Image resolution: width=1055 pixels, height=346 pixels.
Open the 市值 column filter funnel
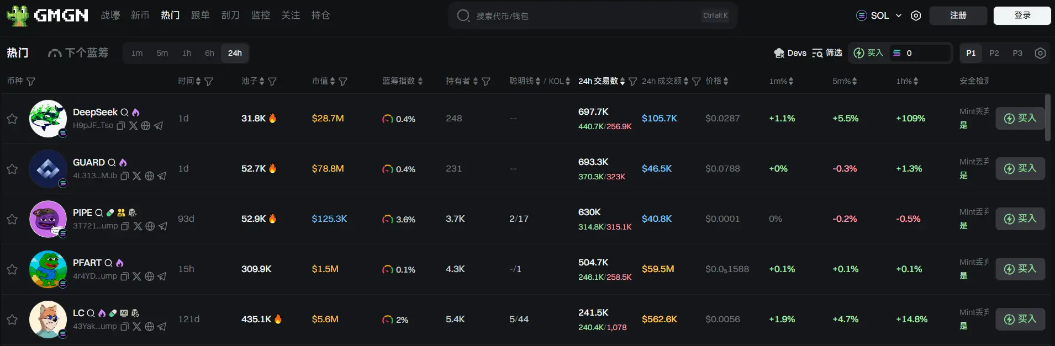(343, 82)
